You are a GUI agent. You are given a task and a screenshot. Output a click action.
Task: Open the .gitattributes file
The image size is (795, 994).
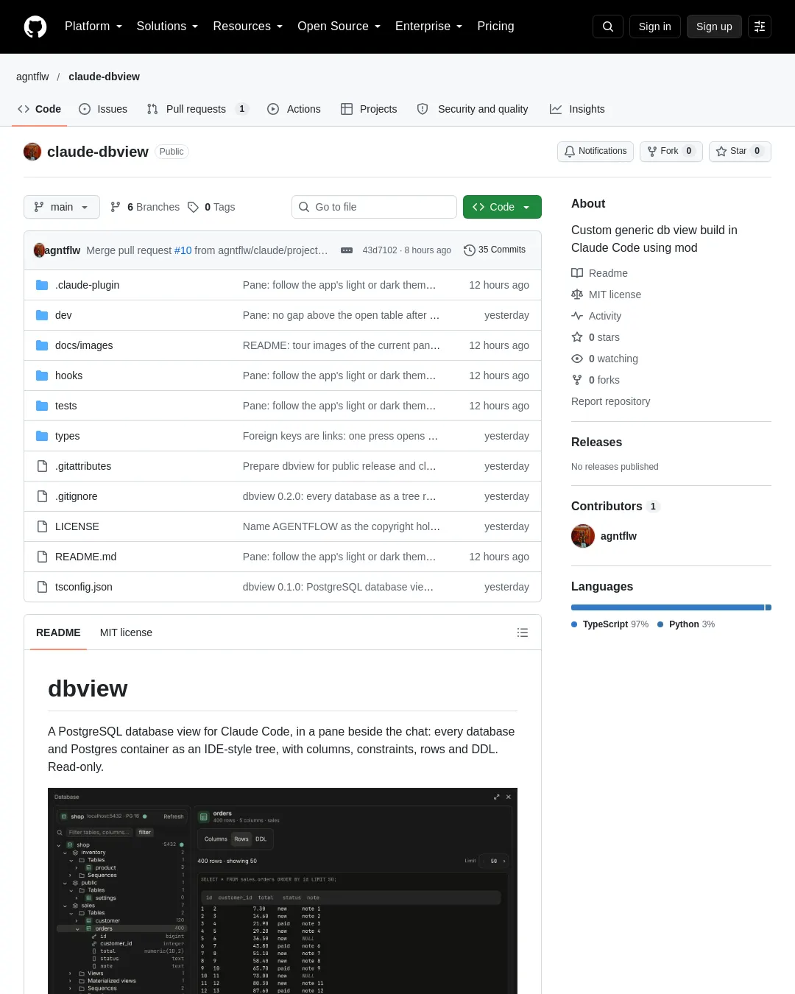[83, 466]
